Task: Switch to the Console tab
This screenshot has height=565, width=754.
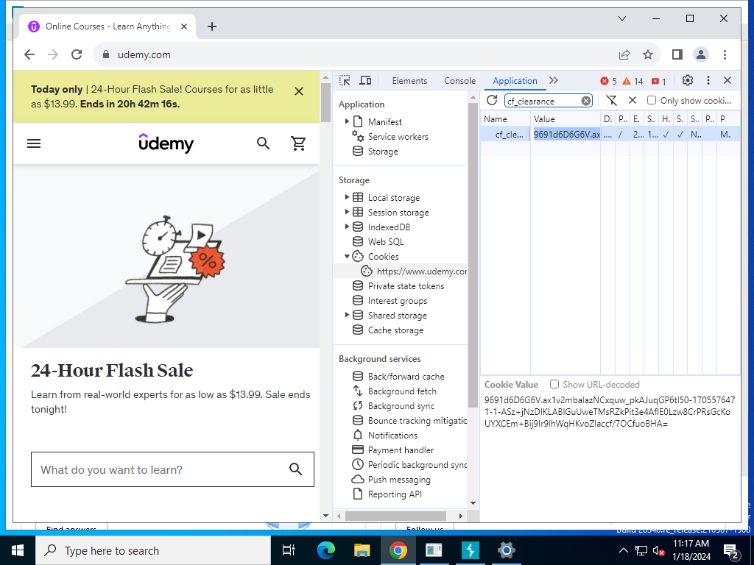Action: (459, 81)
